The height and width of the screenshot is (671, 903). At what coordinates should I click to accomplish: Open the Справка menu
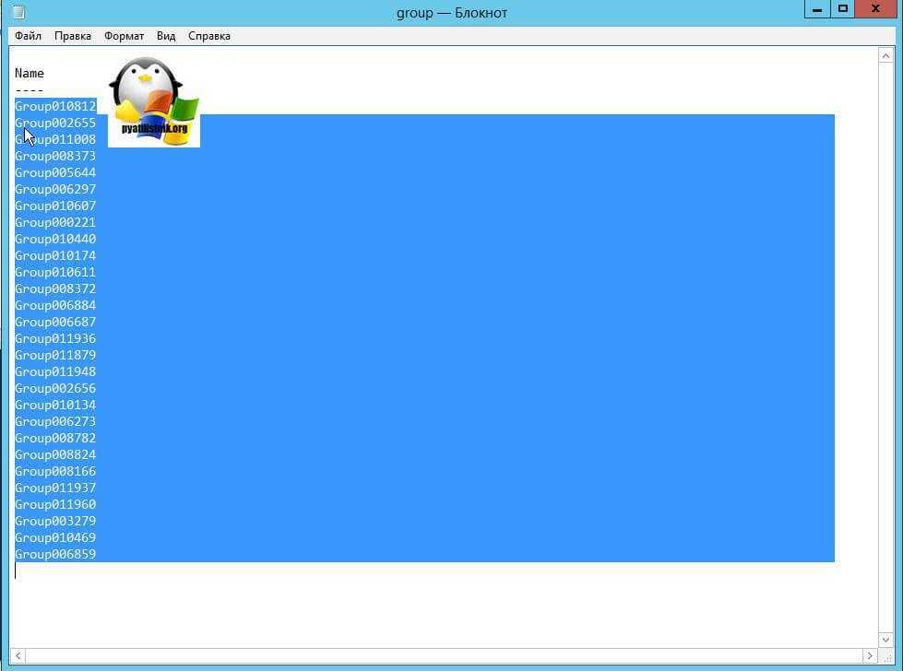[209, 36]
